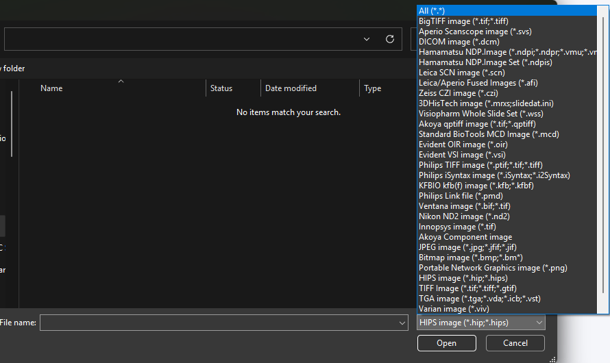Pick KFBIO kfb(f) image filter
Viewport: 610px width, 363px height.
[x=507, y=186]
